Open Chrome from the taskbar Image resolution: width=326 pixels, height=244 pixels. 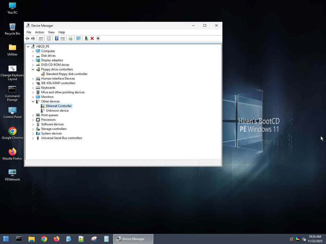[x=44, y=239]
